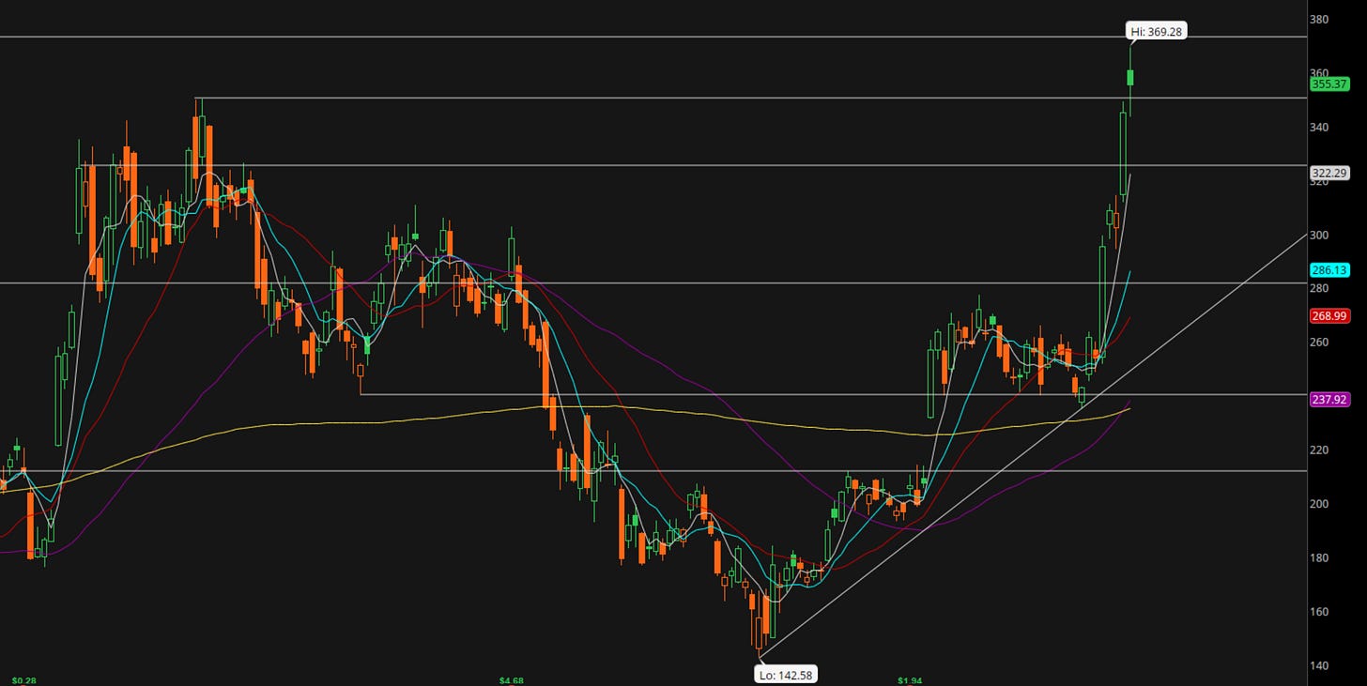This screenshot has width=1367, height=686.
Task: Click the 140 price axis label
Action: tap(1319, 665)
